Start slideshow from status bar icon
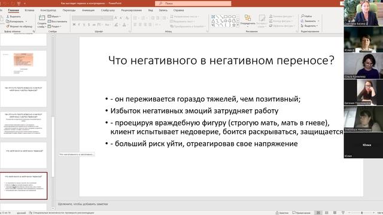383x215 pixels. 343,213
